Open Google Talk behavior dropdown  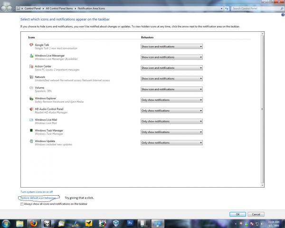[x=171, y=47]
